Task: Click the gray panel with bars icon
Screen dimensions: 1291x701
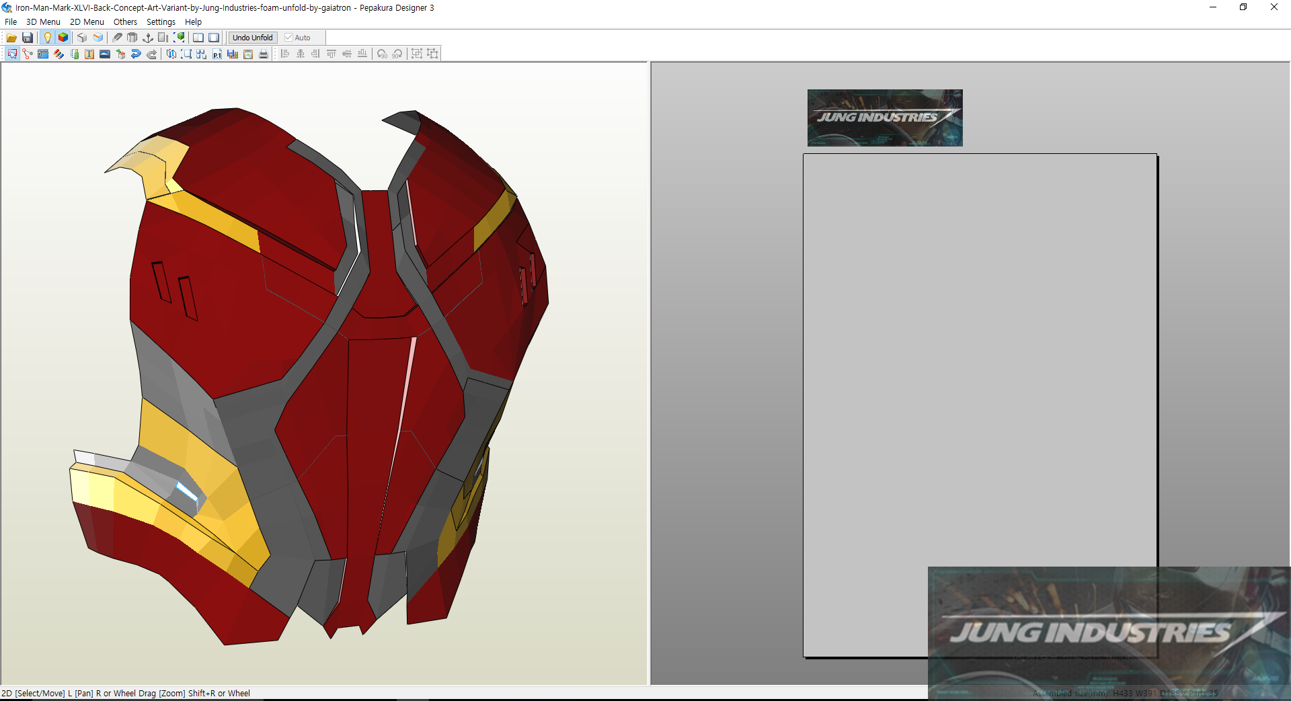Action: (163, 38)
